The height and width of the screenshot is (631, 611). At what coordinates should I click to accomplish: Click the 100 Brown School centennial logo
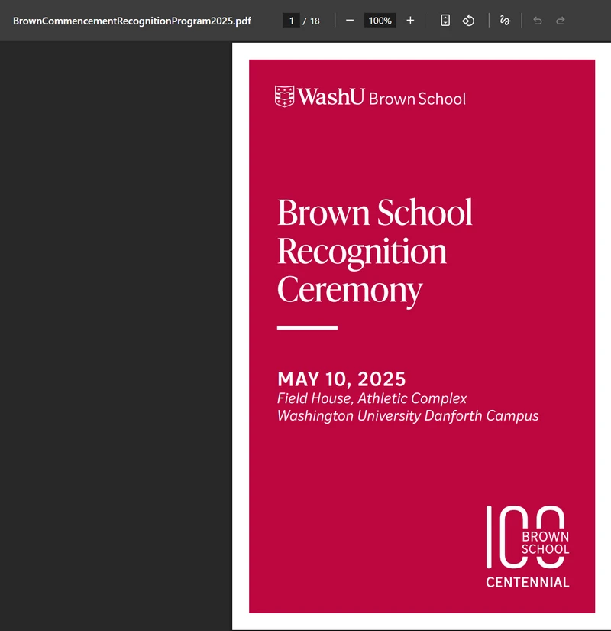(528, 547)
